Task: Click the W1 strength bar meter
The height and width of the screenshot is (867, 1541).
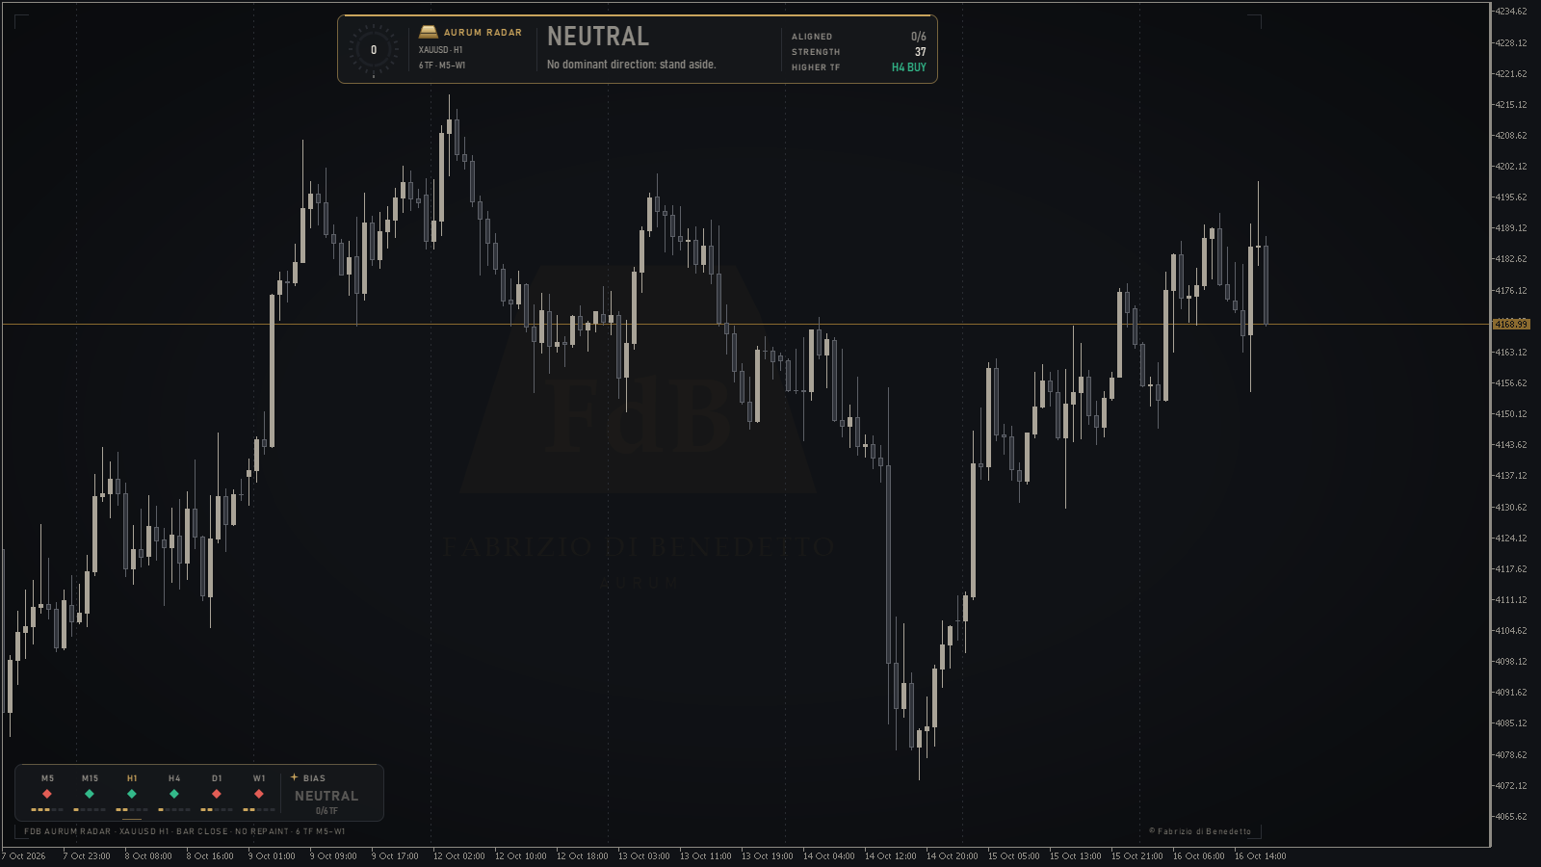Action: pyautogui.click(x=259, y=809)
